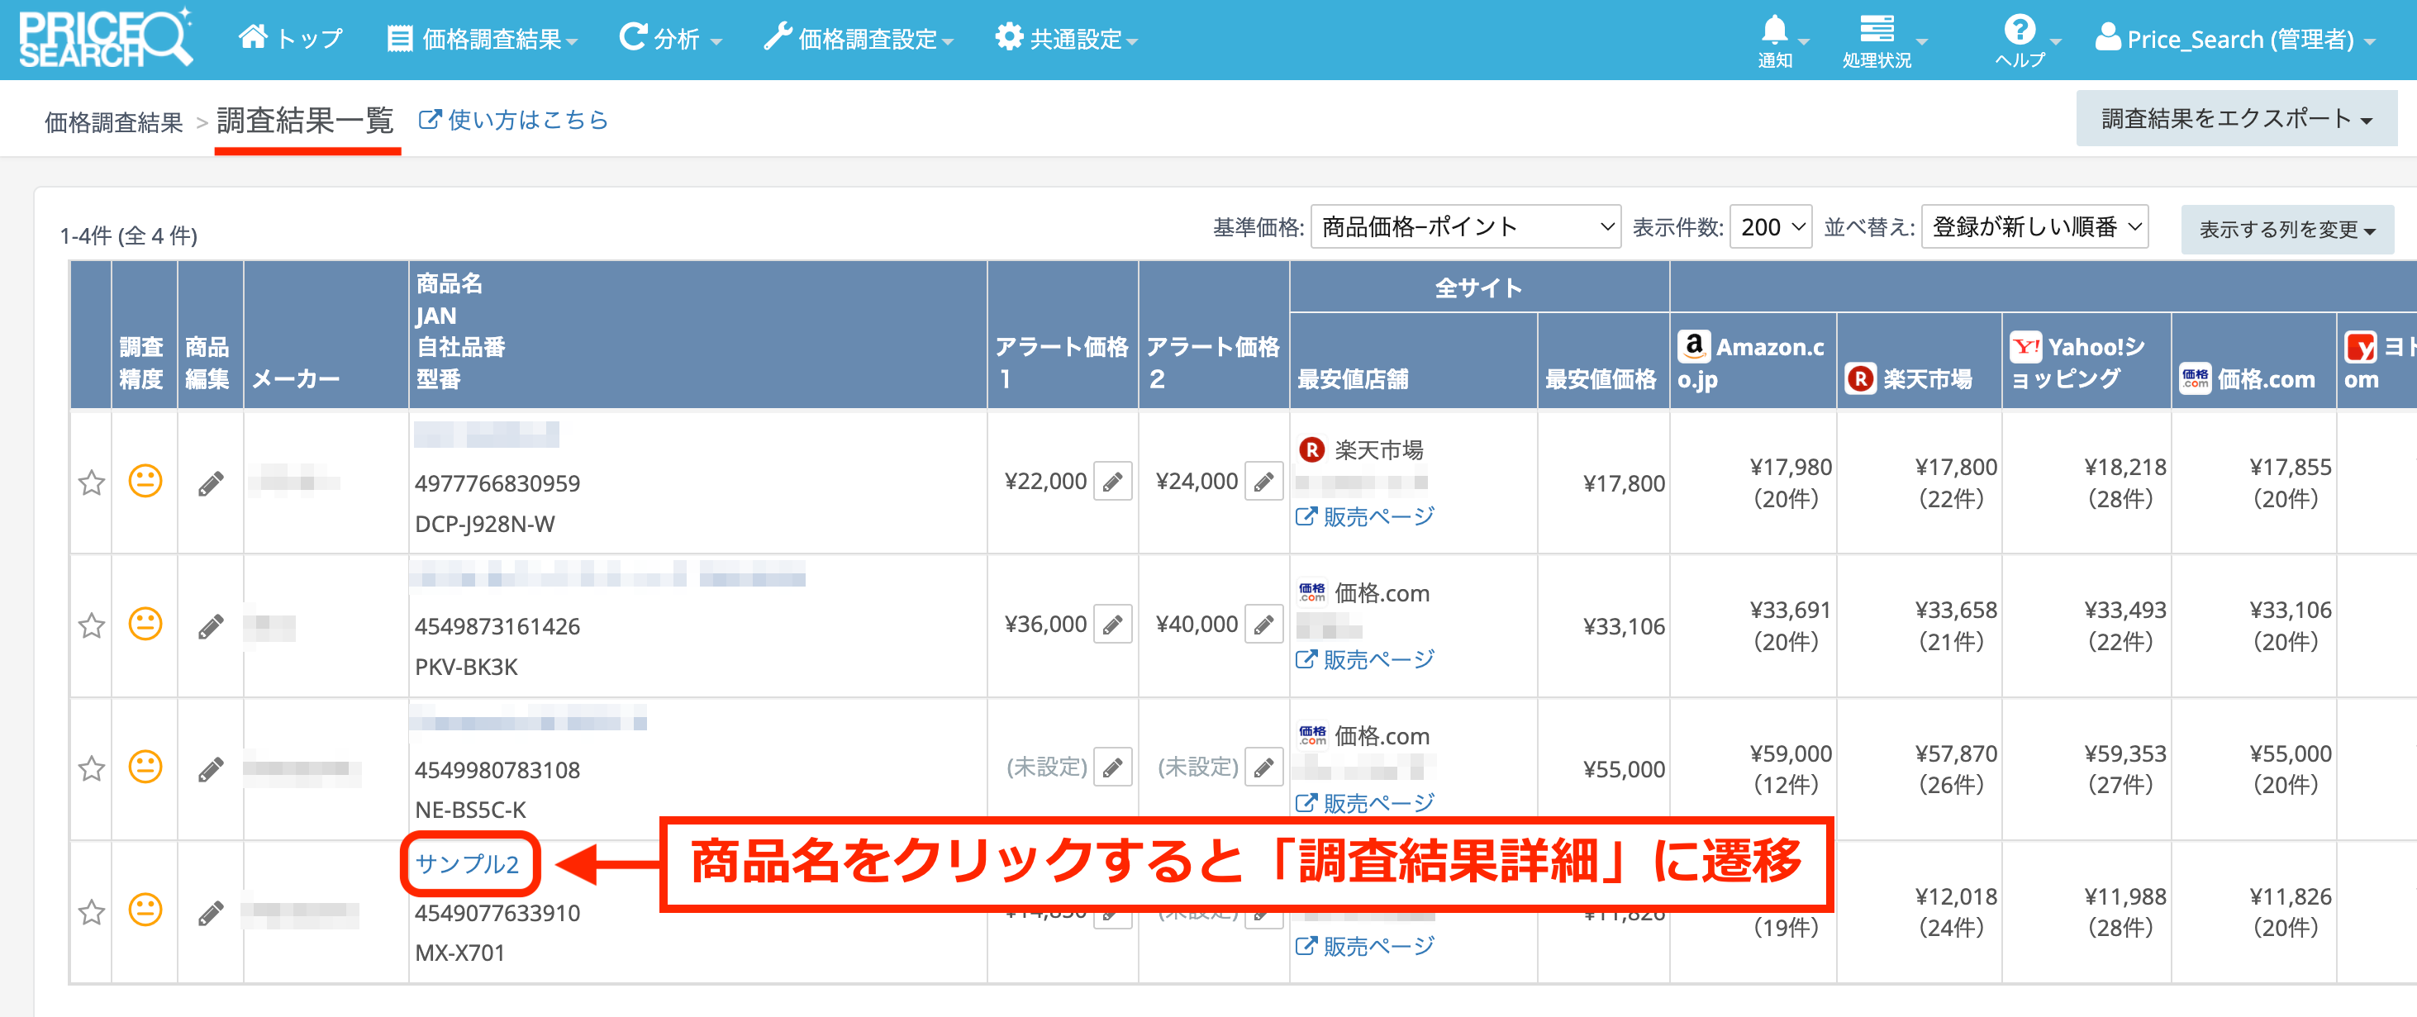Open the 価格調査結果 menu
2417x1017 pixels.
point(483,40)
